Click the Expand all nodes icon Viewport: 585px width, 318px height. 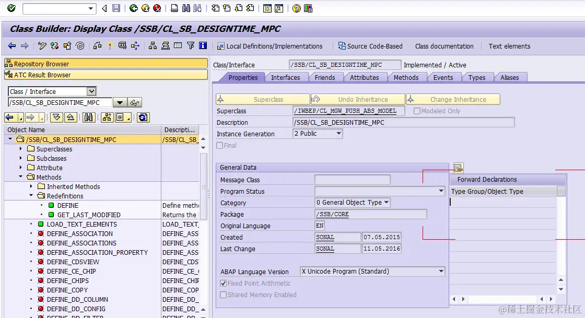56,117
